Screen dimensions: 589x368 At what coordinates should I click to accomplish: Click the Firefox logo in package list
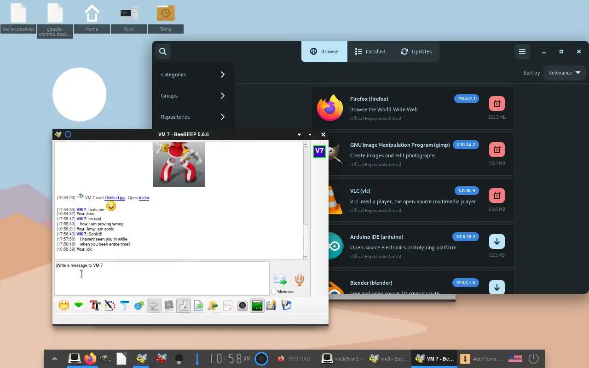click(x=330, y=108)
